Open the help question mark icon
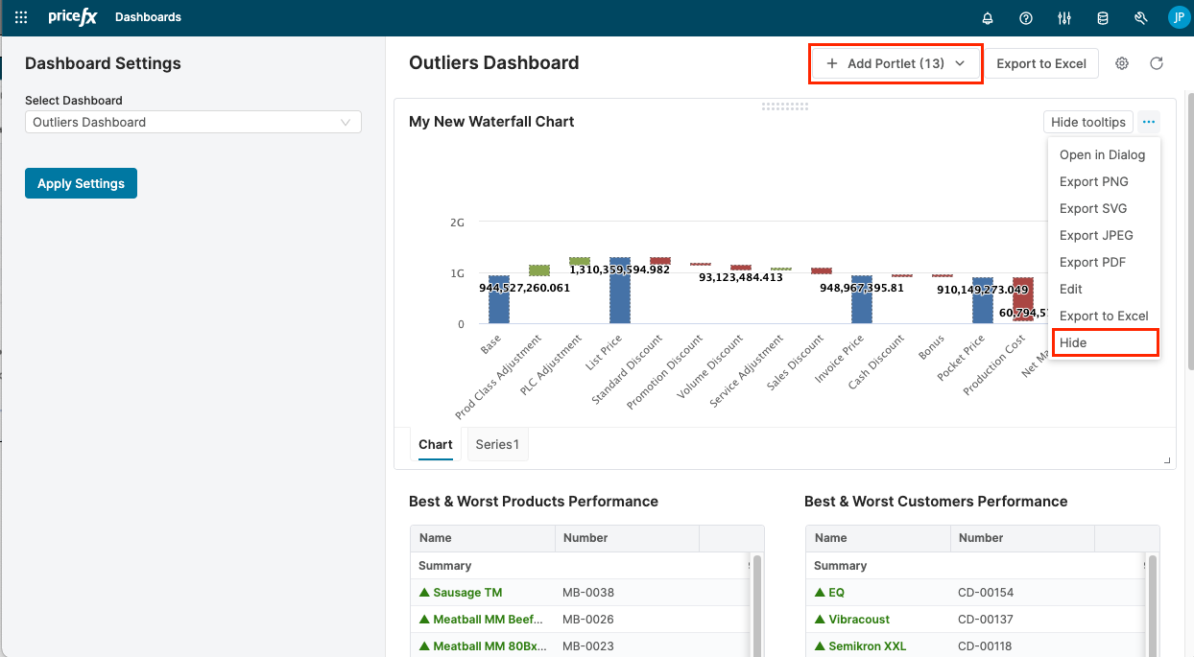 click(x=1025, y=17)
